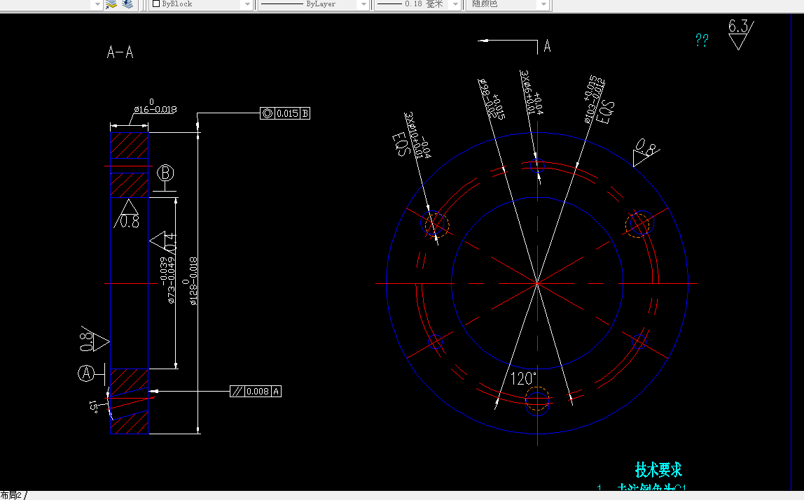Select the datum B circle symbol

(x=165, y=173)
